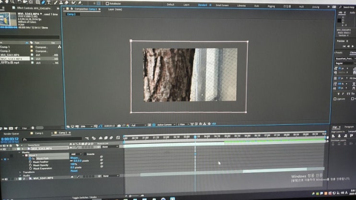
Task: Click the Shape... mask path link
Action: click(74, 157)
